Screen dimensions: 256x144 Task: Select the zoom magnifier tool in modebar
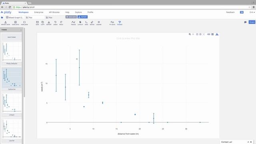click(190, 34)
